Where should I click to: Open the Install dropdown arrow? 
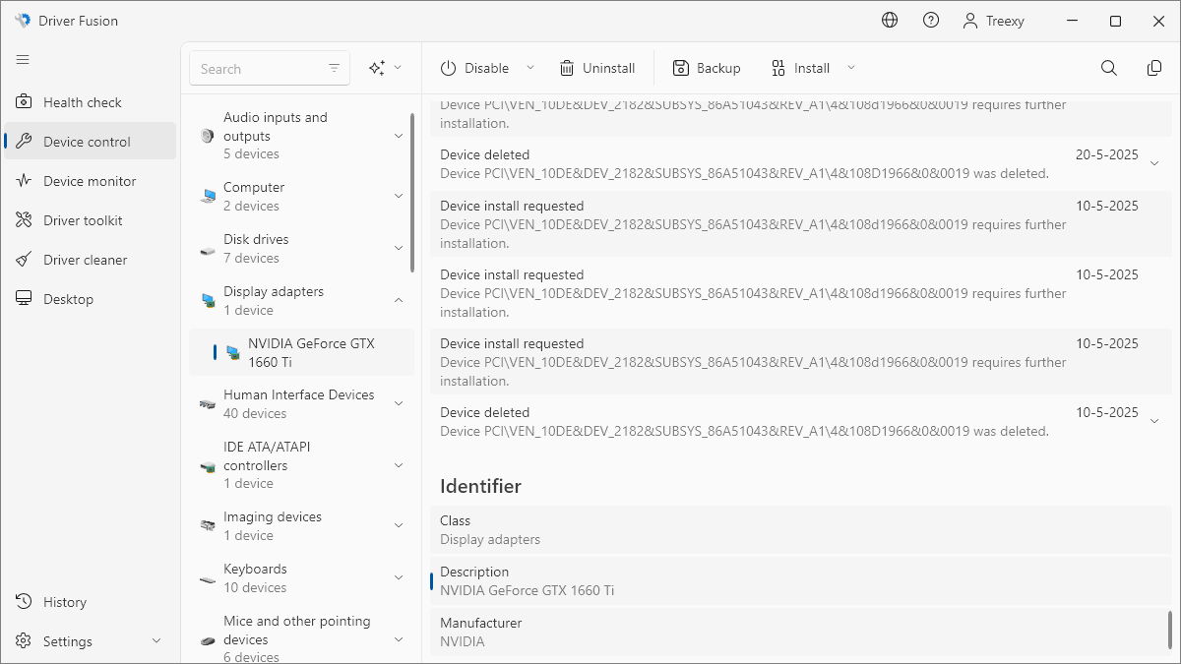coord(851,68)
